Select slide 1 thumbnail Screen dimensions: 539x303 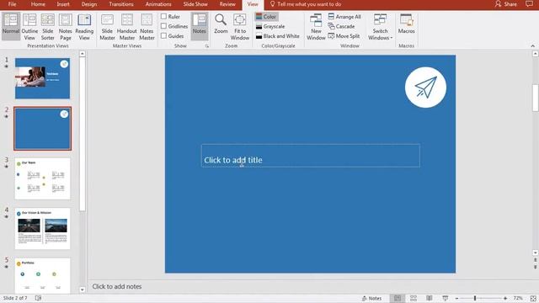tap(42, 78)
